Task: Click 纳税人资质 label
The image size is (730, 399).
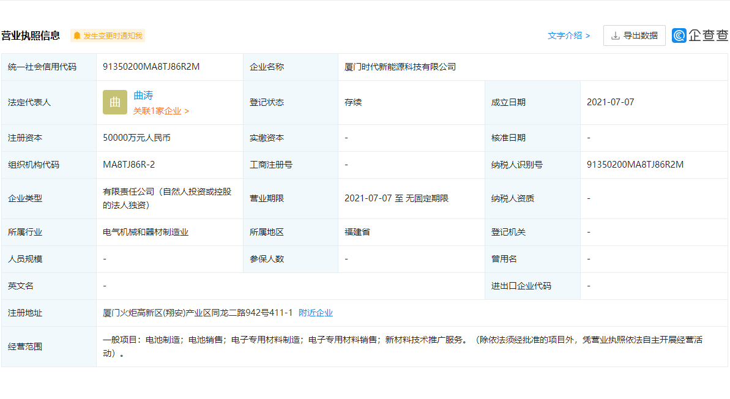Action: (513, 198)
